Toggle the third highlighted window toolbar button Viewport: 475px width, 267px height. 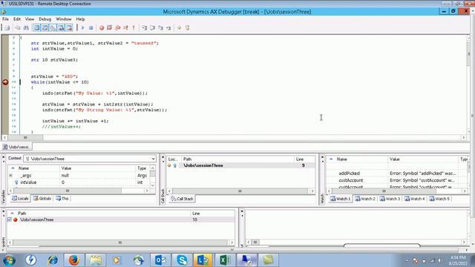(x=53, y=28)
